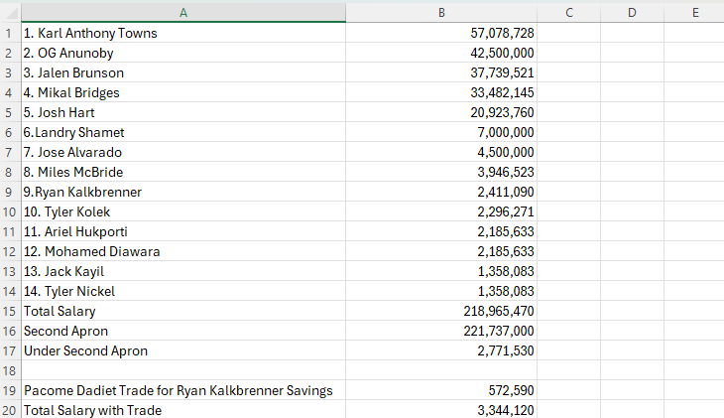Click cell '6.Landry Shamet'
The width and height of the screenshot is (724, 418).
click(183, 132)
